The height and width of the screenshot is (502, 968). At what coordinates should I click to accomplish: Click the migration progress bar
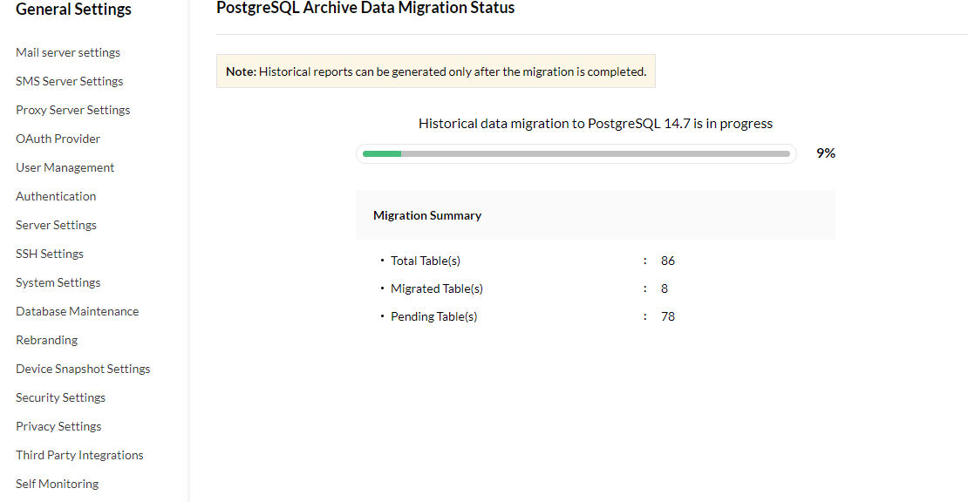576,153
